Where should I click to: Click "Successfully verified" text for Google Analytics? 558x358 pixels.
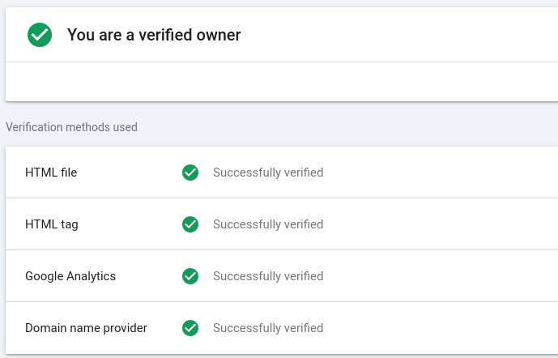point(268,276)
